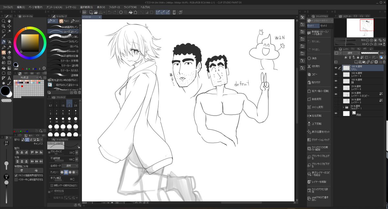
Task: Zoom out using the Navigator minus icon
Action: (367, 40)
